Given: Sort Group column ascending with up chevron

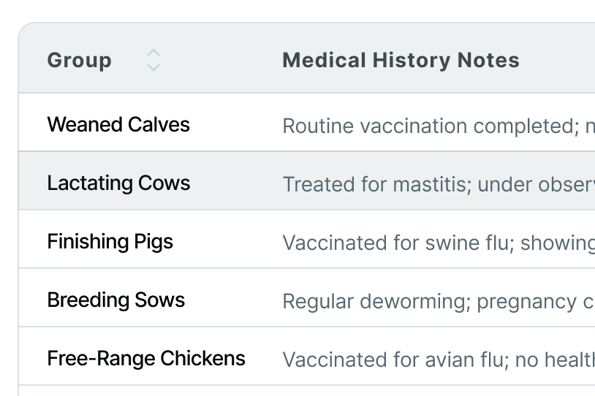Looking at the screenshot, I should click(154, 53).
